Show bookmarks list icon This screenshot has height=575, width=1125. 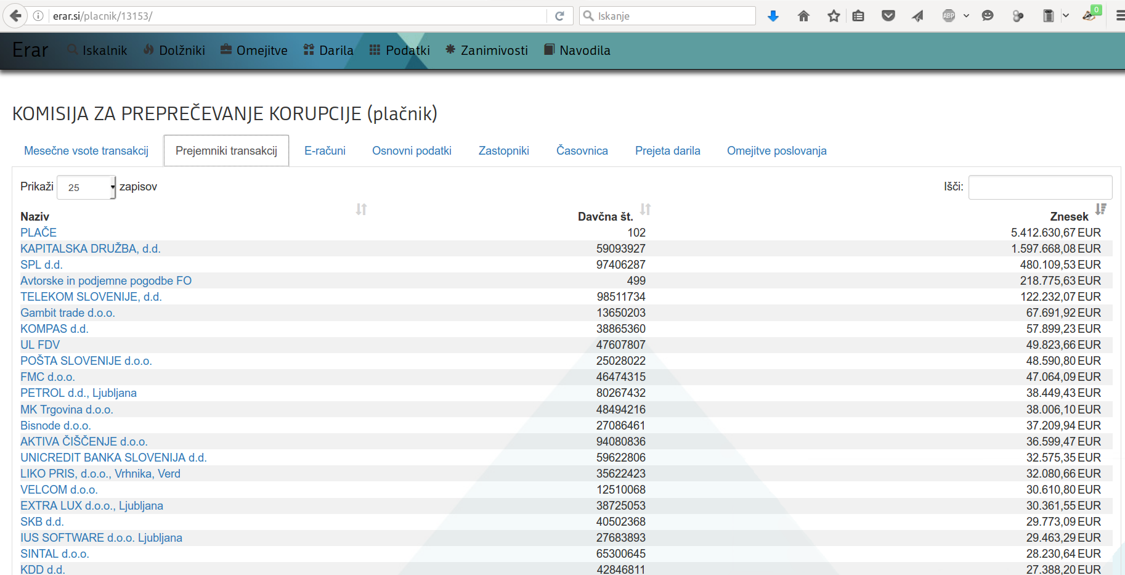pyautogui.click(x=858, y=16)
